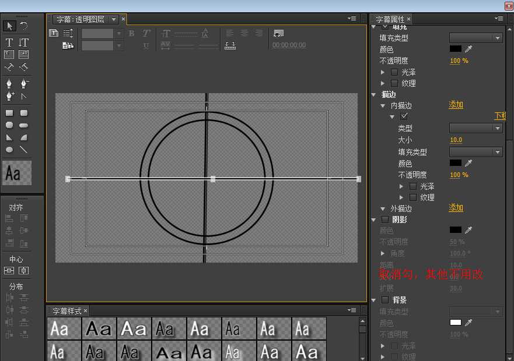Viewport: 514px width, 361px height.
Task: Collapse the 背景 section
Action: click(x=374, y=300)
